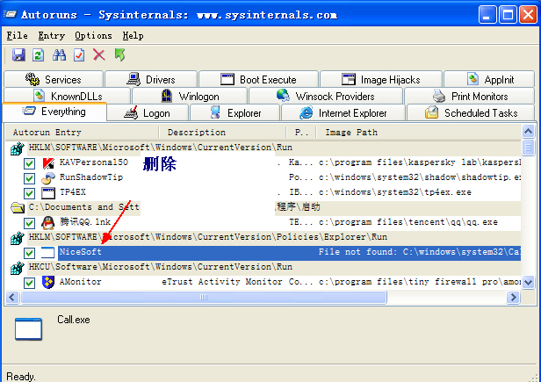541x382 pixels.
Task: Uncheck the RunShadowTip checkbox
Action: pos(30,178)
